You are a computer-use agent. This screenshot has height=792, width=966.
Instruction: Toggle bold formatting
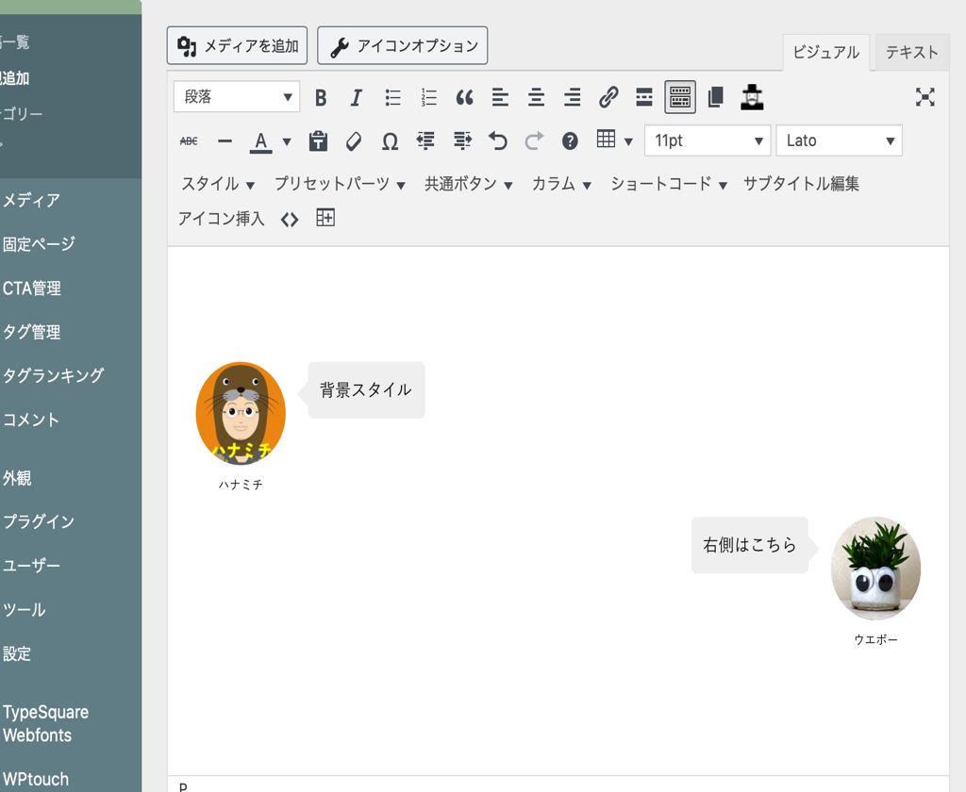(x=321, y=97)
